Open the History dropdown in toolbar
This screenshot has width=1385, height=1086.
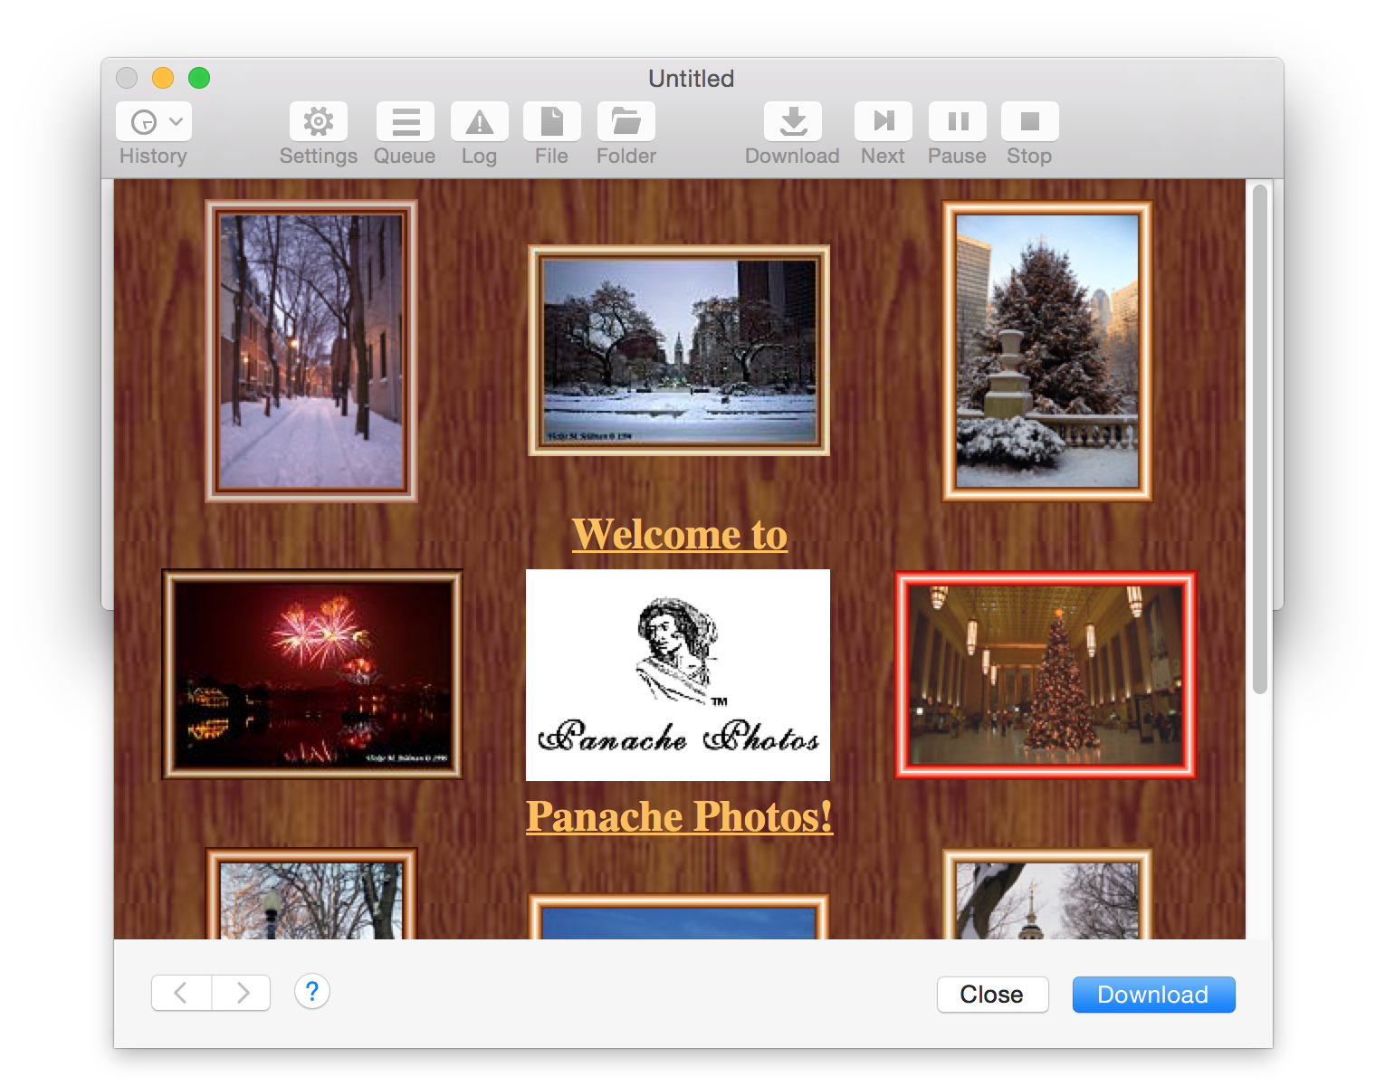(154, 121)
